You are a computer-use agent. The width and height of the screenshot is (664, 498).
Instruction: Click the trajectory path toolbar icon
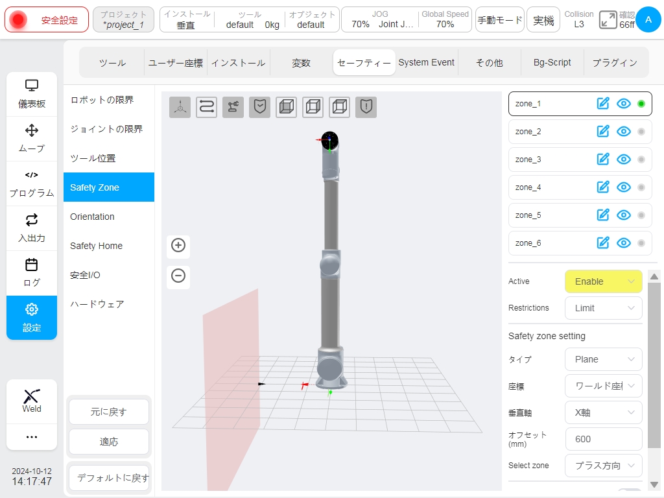click(x=207, y=107)
